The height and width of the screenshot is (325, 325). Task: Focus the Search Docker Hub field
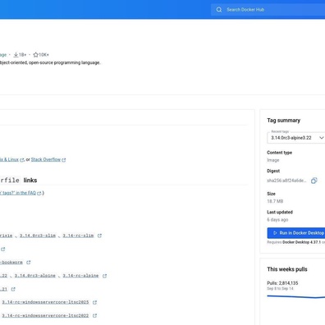pos(268,10)
